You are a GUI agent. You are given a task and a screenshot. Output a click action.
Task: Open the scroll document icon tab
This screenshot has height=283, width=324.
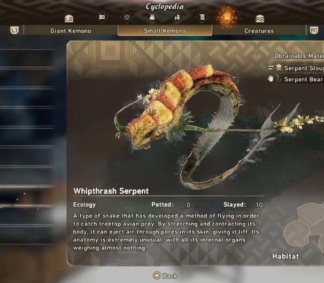click(x=202, y=17)
